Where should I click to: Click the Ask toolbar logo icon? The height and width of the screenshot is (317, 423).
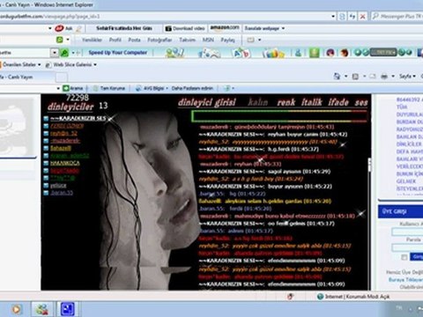pos(59,28)
